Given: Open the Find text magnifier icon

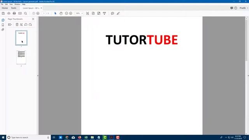Looking at the screenshot, I should tap(25, 13).
